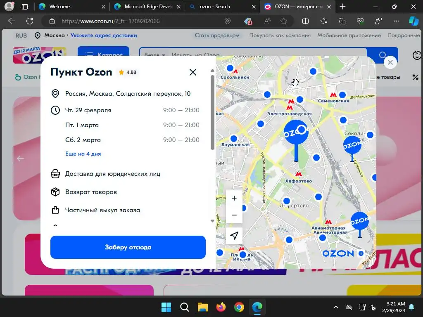Open Browser essentials heart icon
Screen dimensions: 423x317
[x=360, y=21]
